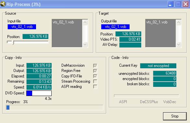Screen dimensions: 190x123
Task: Select vts_02_1.vob in the Target list
Action: click(x=157, y=22)
